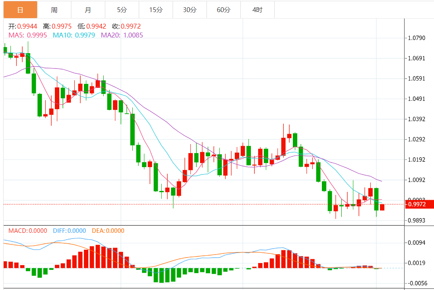Screen dimensions: 434x290
Task: Open the 30分 timeframe tab
Action: tap(190, 10)
